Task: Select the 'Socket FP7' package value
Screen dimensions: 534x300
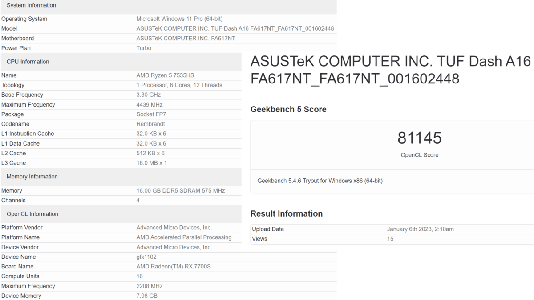Action: [x=151, y=114]
